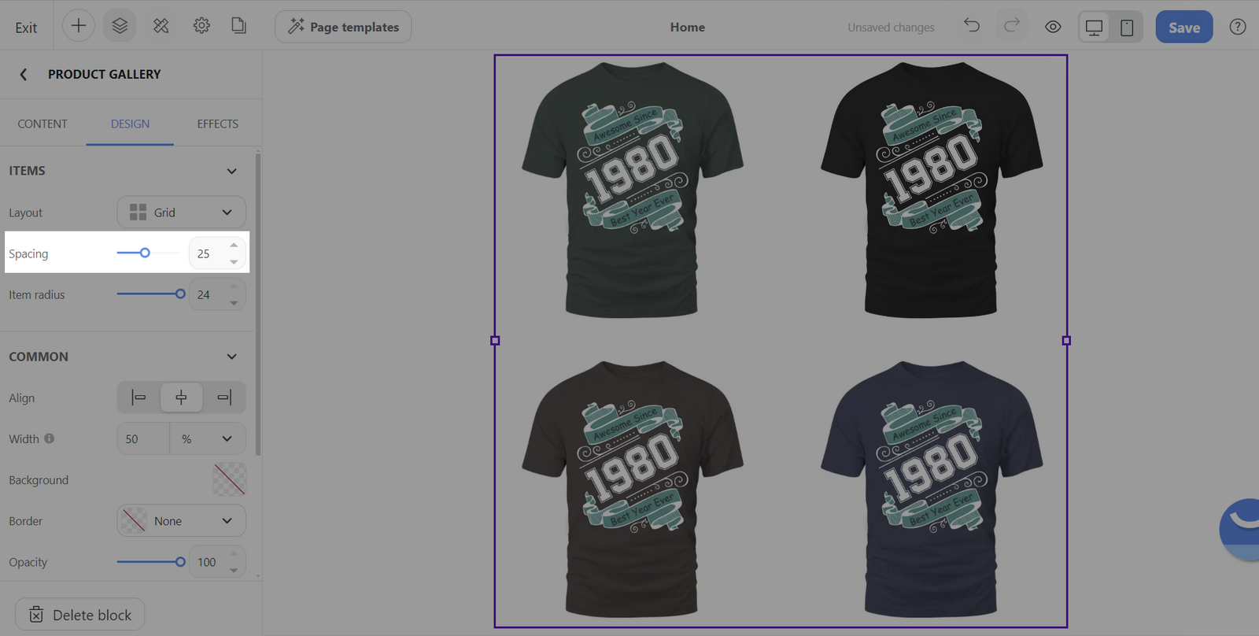Switch to mobile view mode
Image resolution: width=1259 pixels, height=636 pixels.
coord(1127,27)
